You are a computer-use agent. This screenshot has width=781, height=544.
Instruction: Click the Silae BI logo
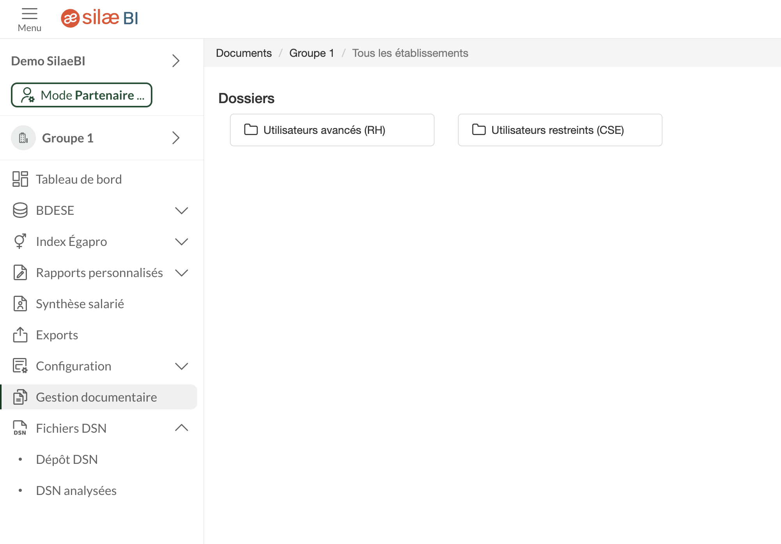[100, 18]
